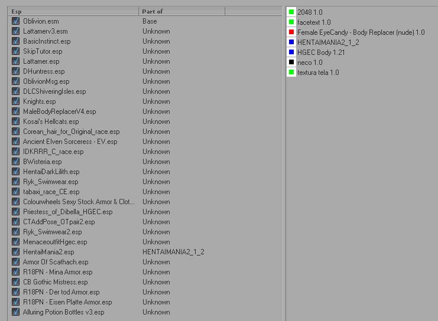438x321 pixels.
Task: Click blue square beside HENTAIMANIA2_1_2 package
Action: click(291, 42)
